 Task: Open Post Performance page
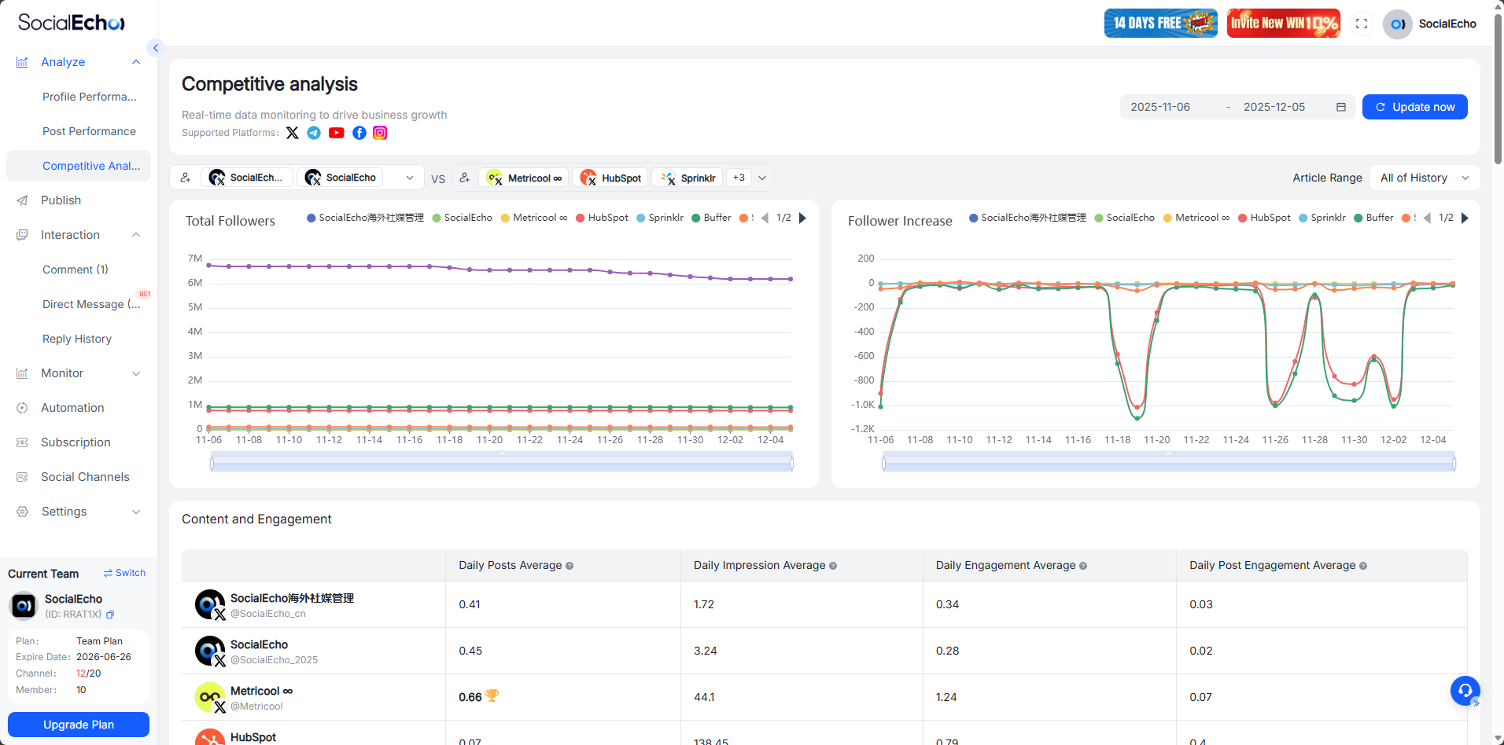click(x=89, y=131)
